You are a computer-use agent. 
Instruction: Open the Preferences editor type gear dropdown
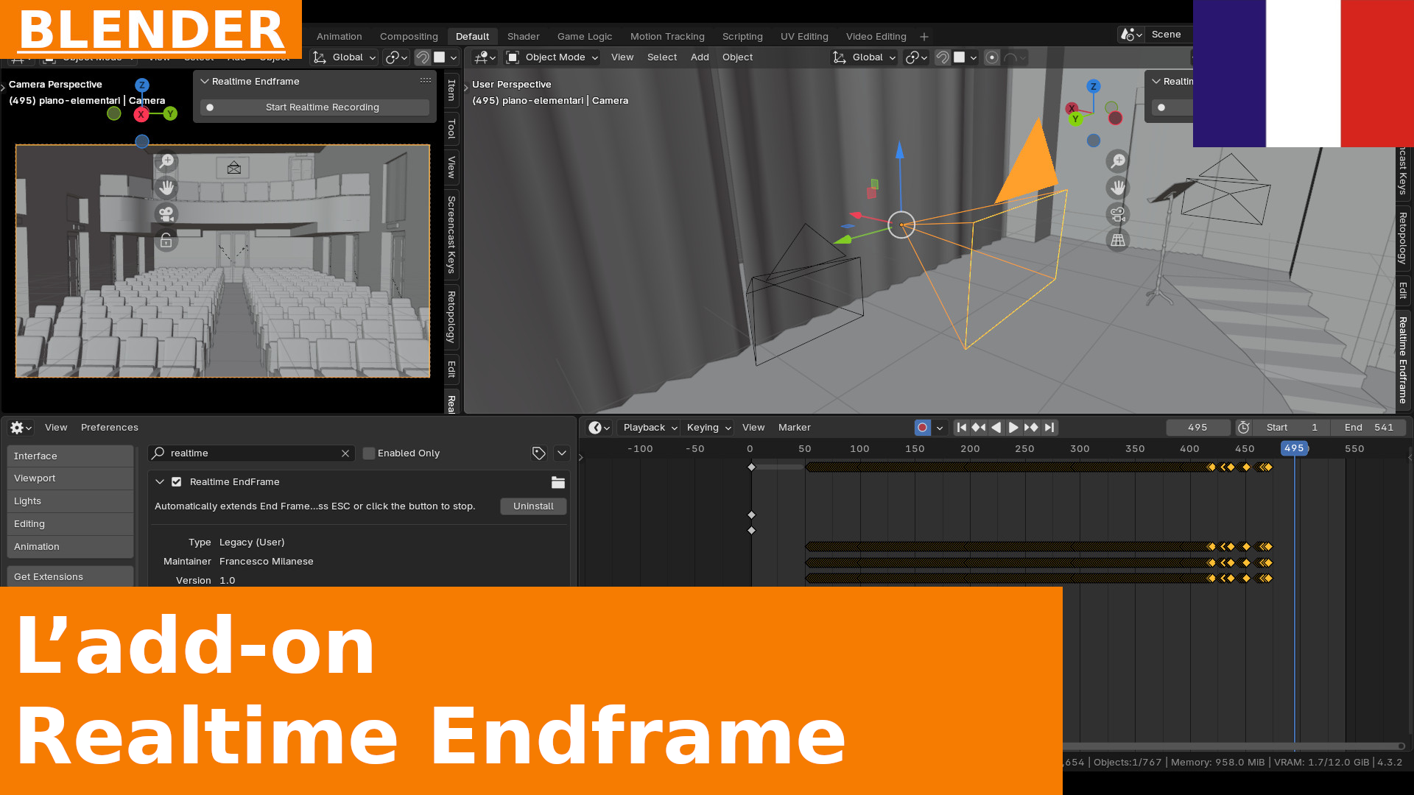(21, 428)
